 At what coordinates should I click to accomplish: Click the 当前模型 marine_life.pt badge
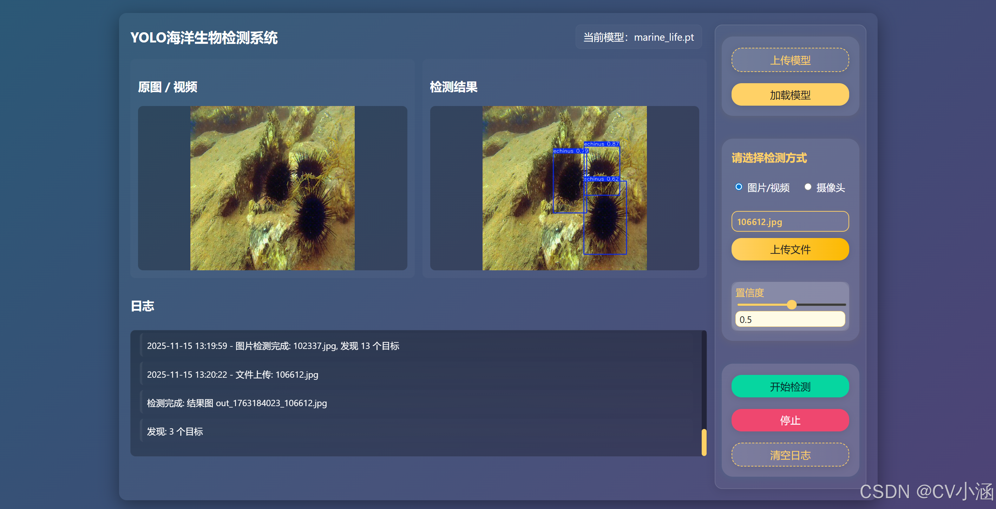[x=638, y=37]
